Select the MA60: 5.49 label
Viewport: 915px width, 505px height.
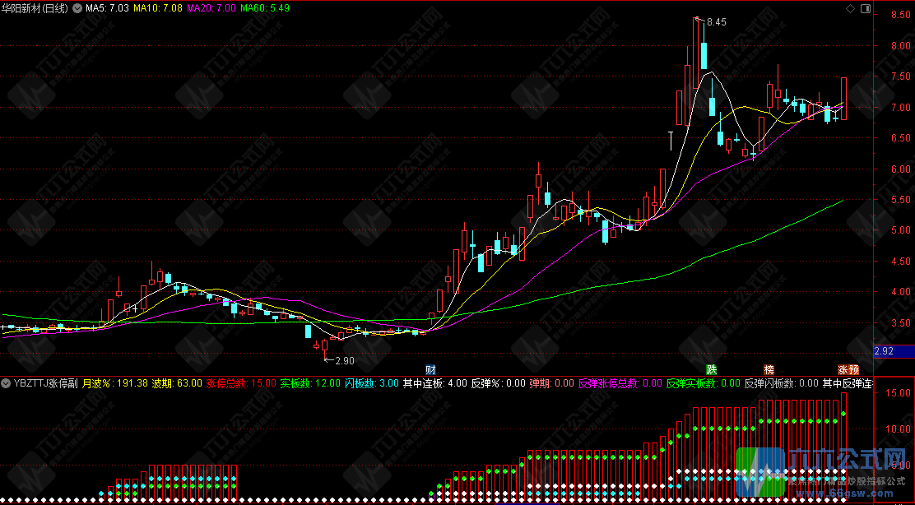pyautogui.click(x=265, y=8)
